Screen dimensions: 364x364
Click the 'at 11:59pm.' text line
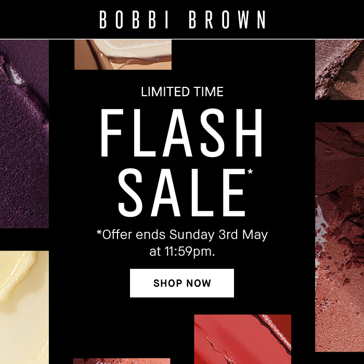[182, 251]
